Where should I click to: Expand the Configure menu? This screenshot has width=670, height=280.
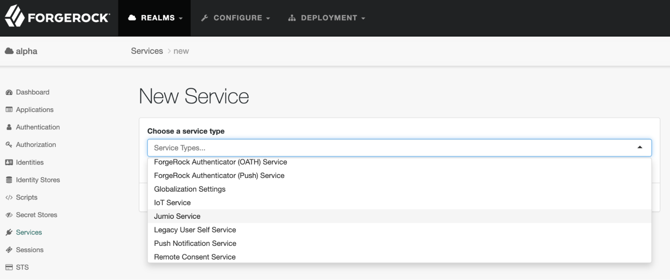click(235, 18)
